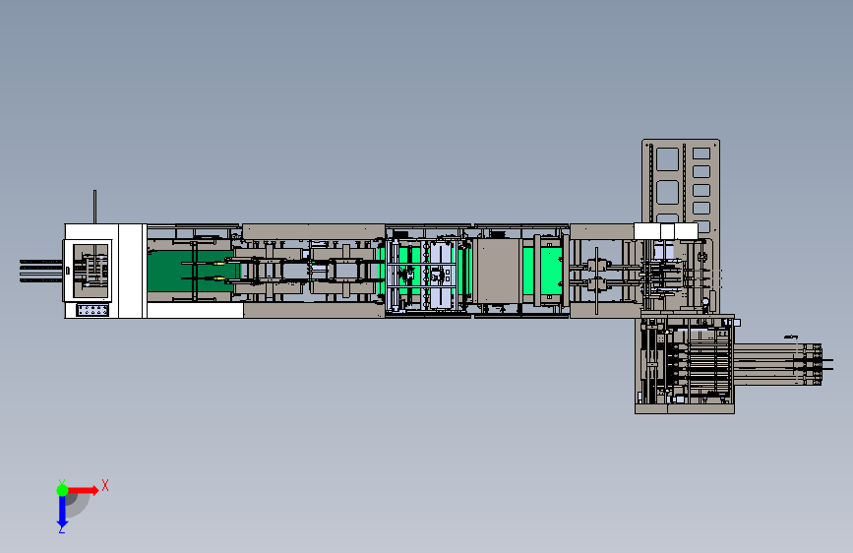Select the horizontal rods protruding from right end
The height and width of the screenshot is (553, 853).
[782, 364]
